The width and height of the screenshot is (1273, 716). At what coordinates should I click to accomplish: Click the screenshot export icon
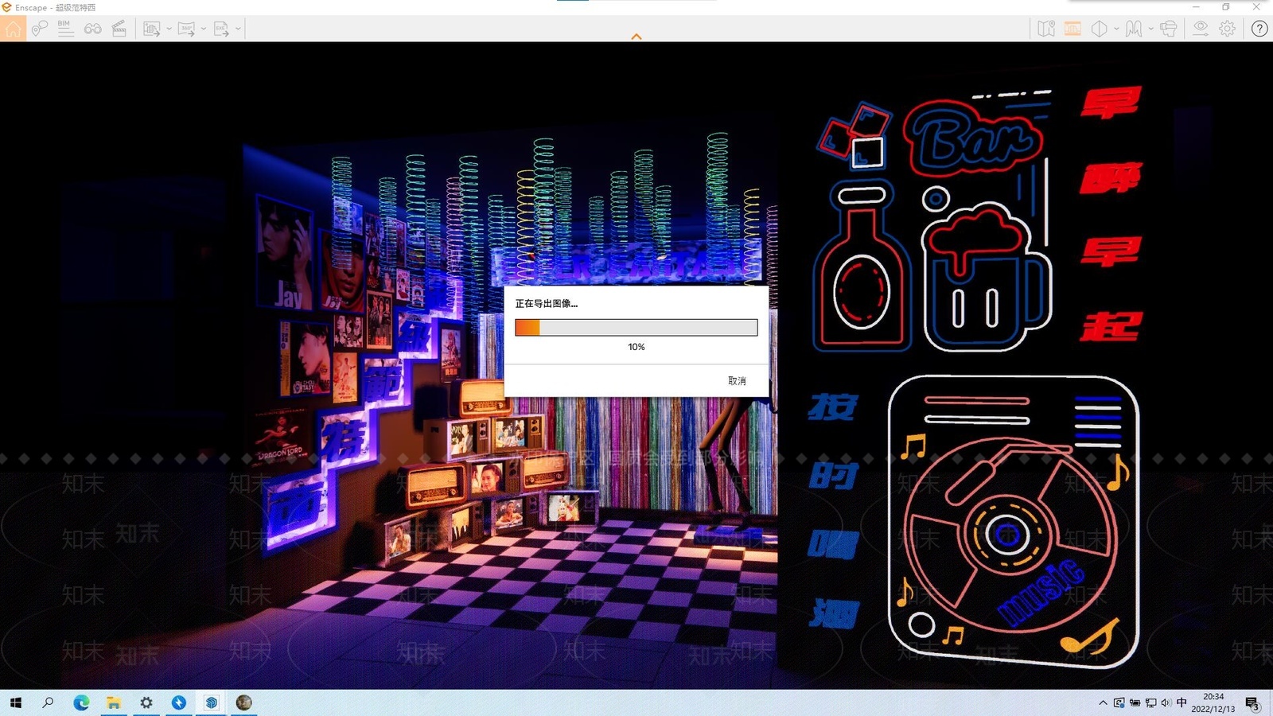point(151,29)
